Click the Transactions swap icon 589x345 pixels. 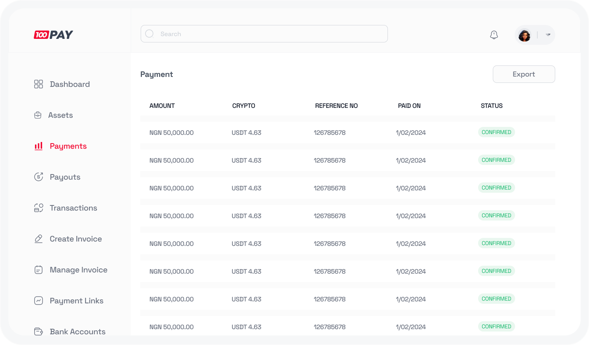tap(39, 208)
